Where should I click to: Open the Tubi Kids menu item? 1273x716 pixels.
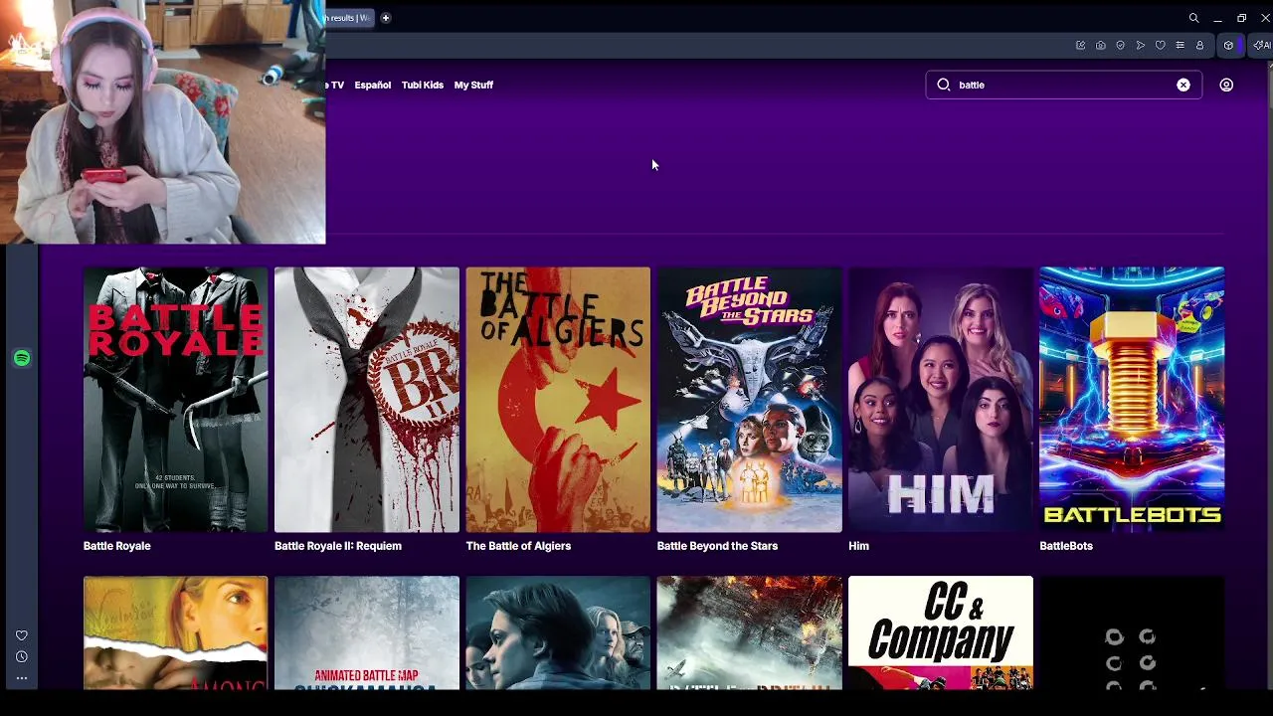click(423, 86)
